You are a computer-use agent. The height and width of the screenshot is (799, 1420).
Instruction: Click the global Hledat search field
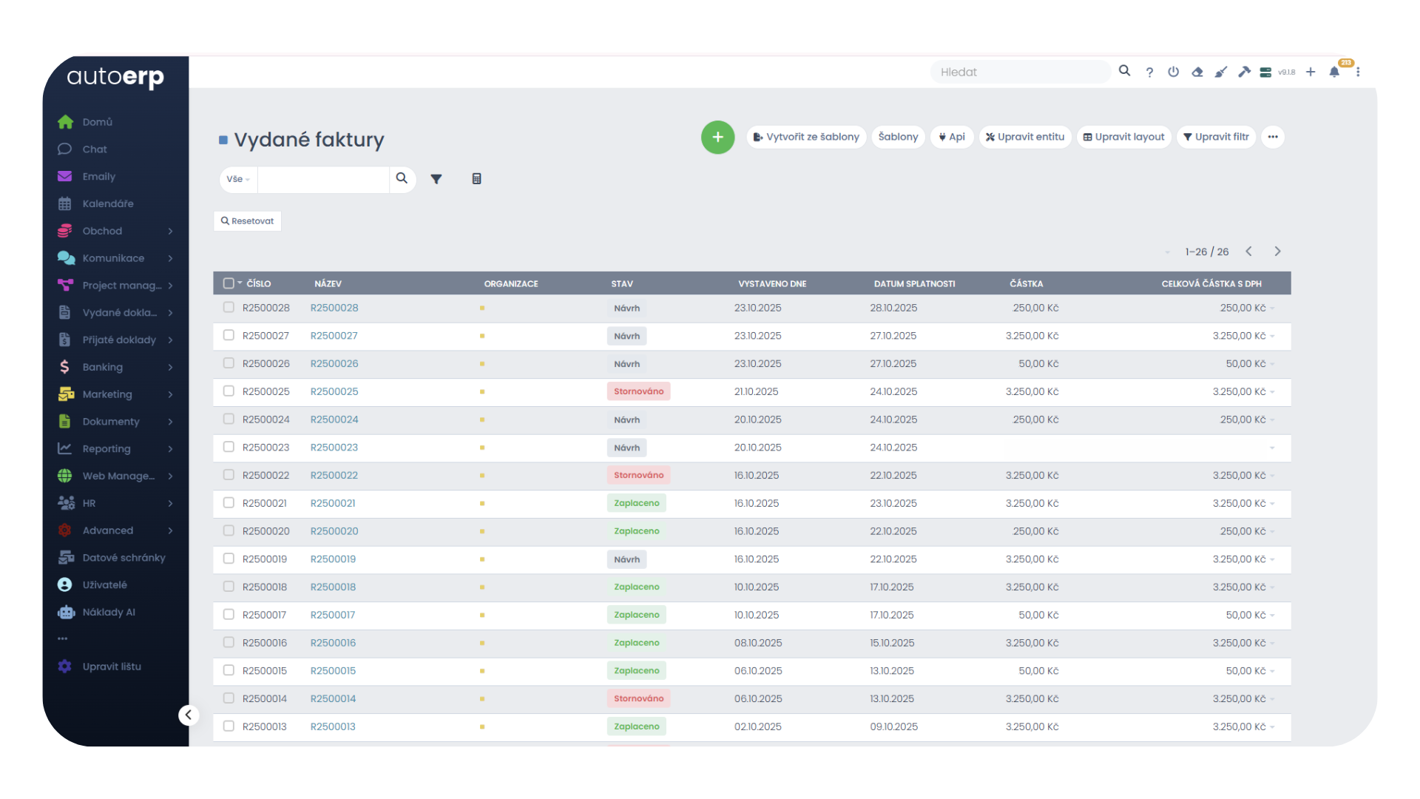(x=1021, y=73)
